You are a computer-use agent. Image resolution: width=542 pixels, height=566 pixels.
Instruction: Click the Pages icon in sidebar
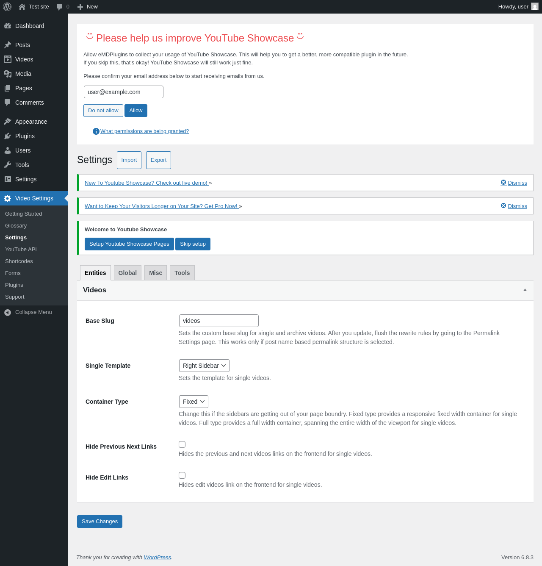point(8,88)
